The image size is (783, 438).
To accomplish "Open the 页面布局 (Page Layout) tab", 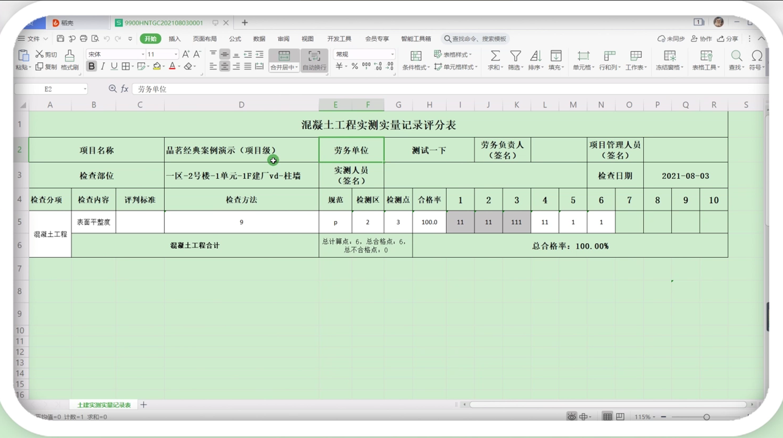I will (205, 39).
